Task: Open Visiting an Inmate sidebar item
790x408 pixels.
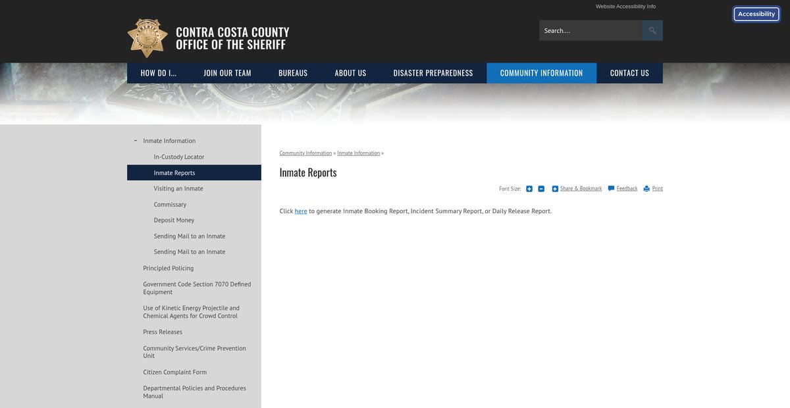Action: [x=178, y=189]
